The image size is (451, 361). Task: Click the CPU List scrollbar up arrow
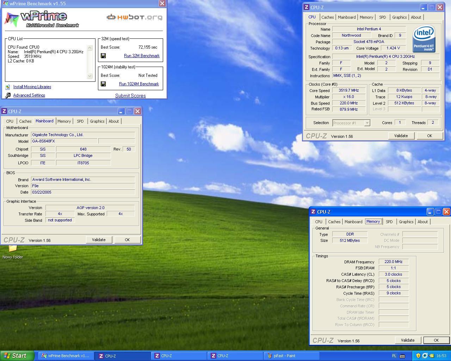(x=89, y=48)
